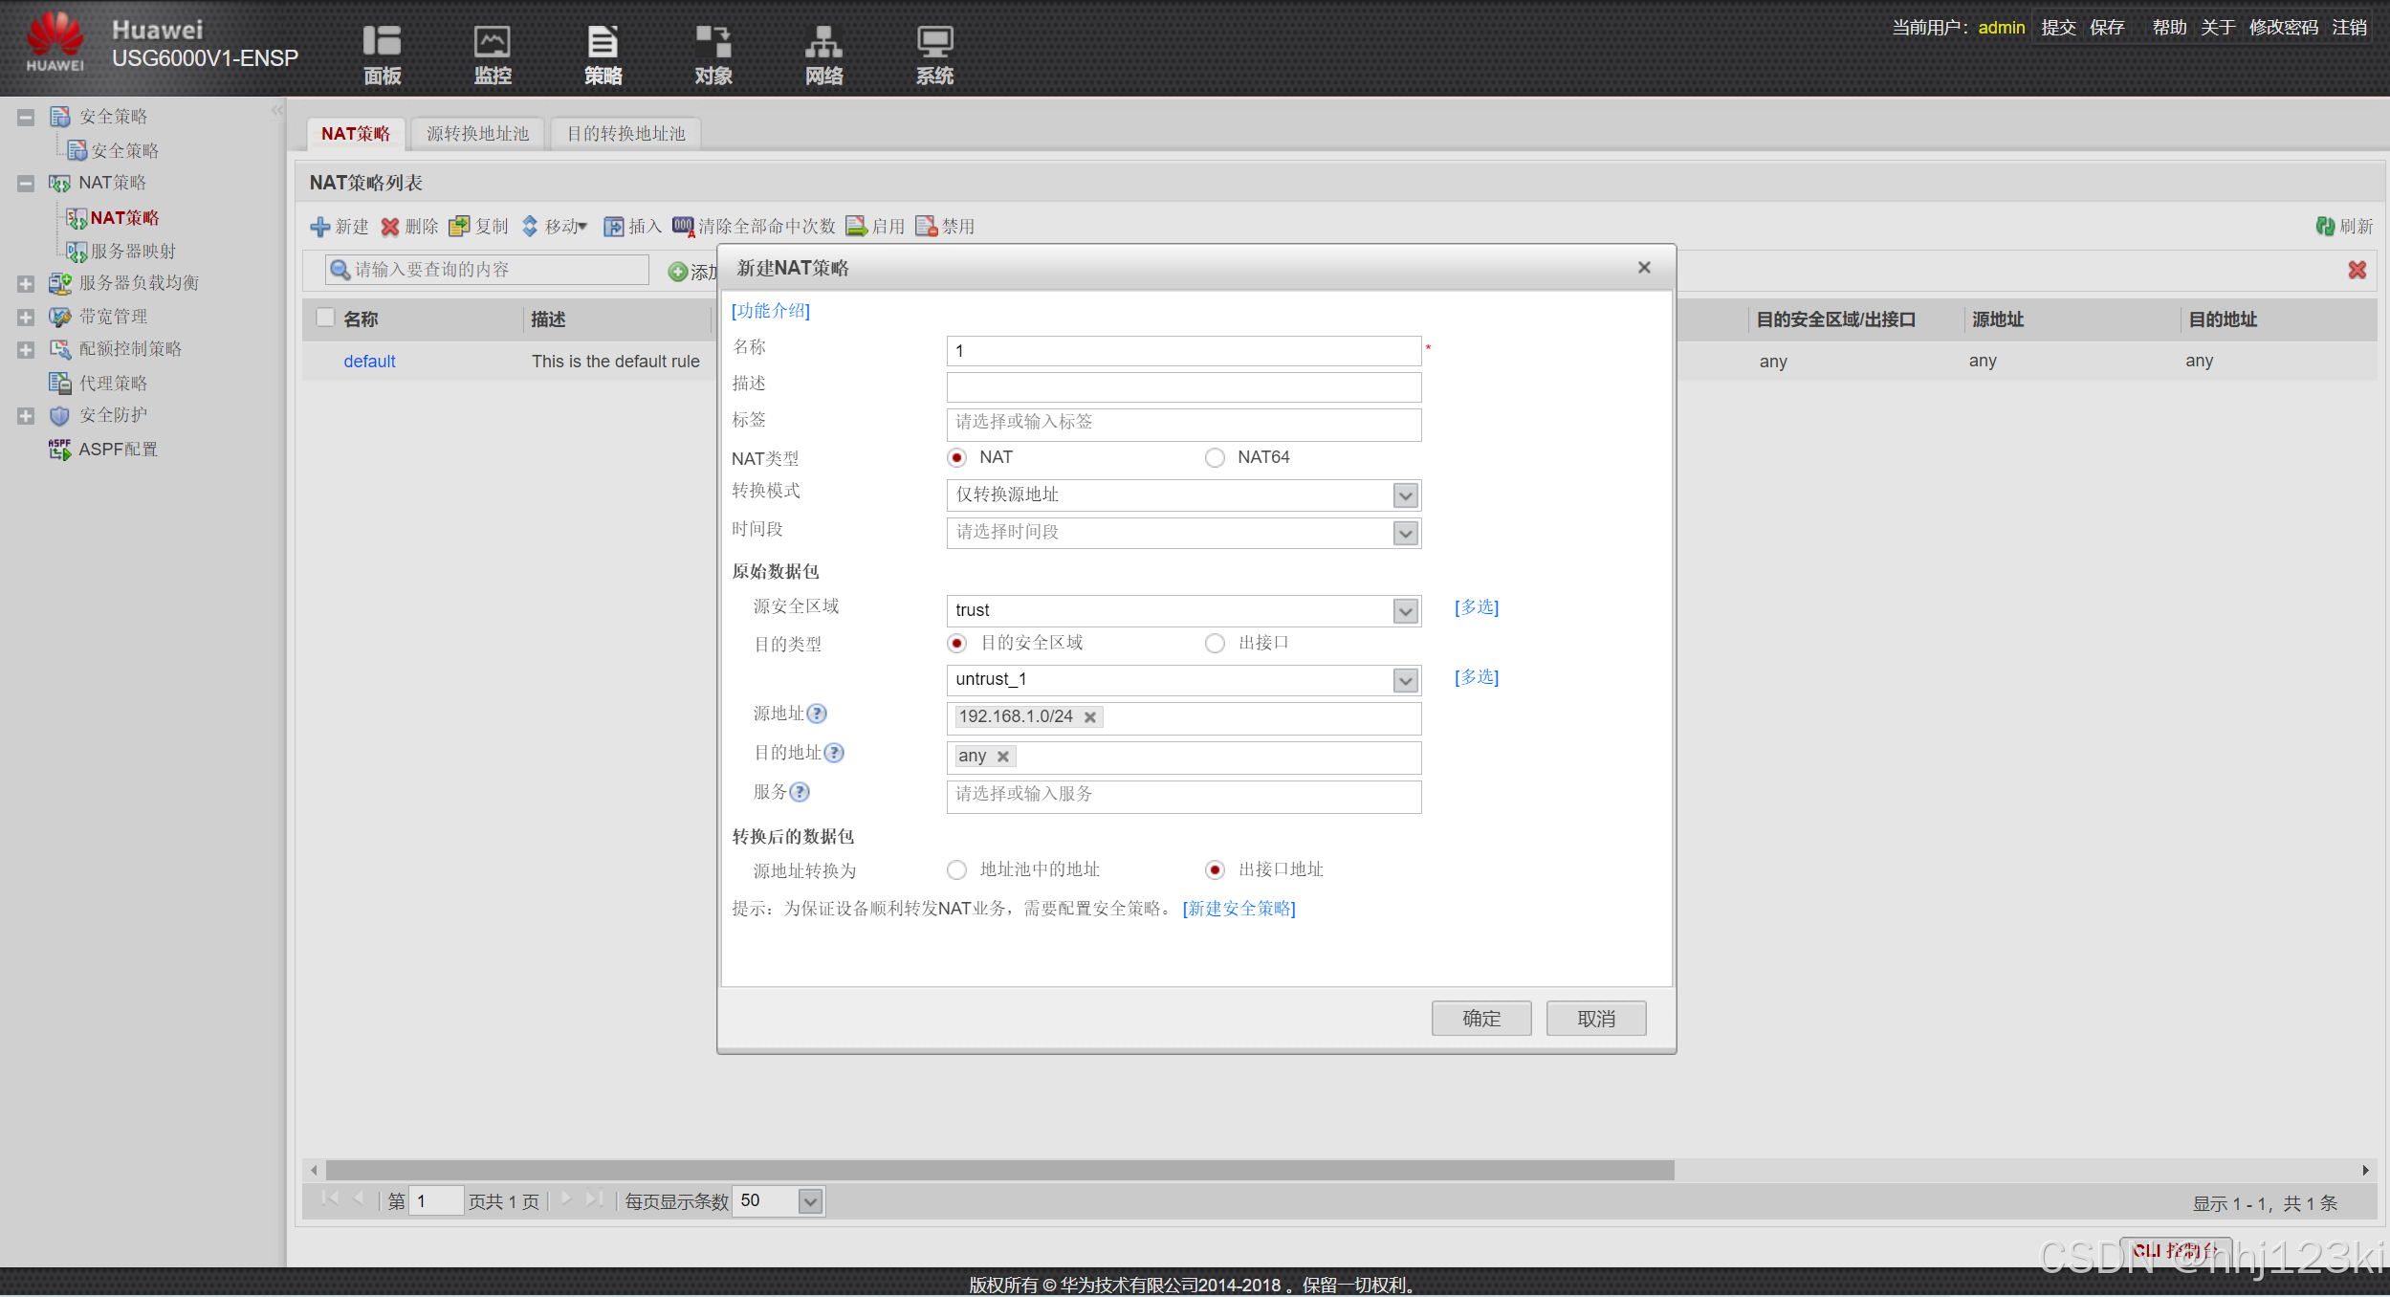
Task: Click the 网络 network icon
Action: pyautogui.click(x=823, y=43)
